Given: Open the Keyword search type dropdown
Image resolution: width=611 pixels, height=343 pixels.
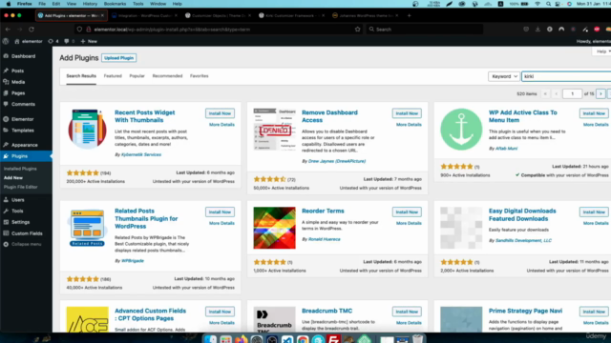Looking at the screenshot, I should (x=504, y=76).
